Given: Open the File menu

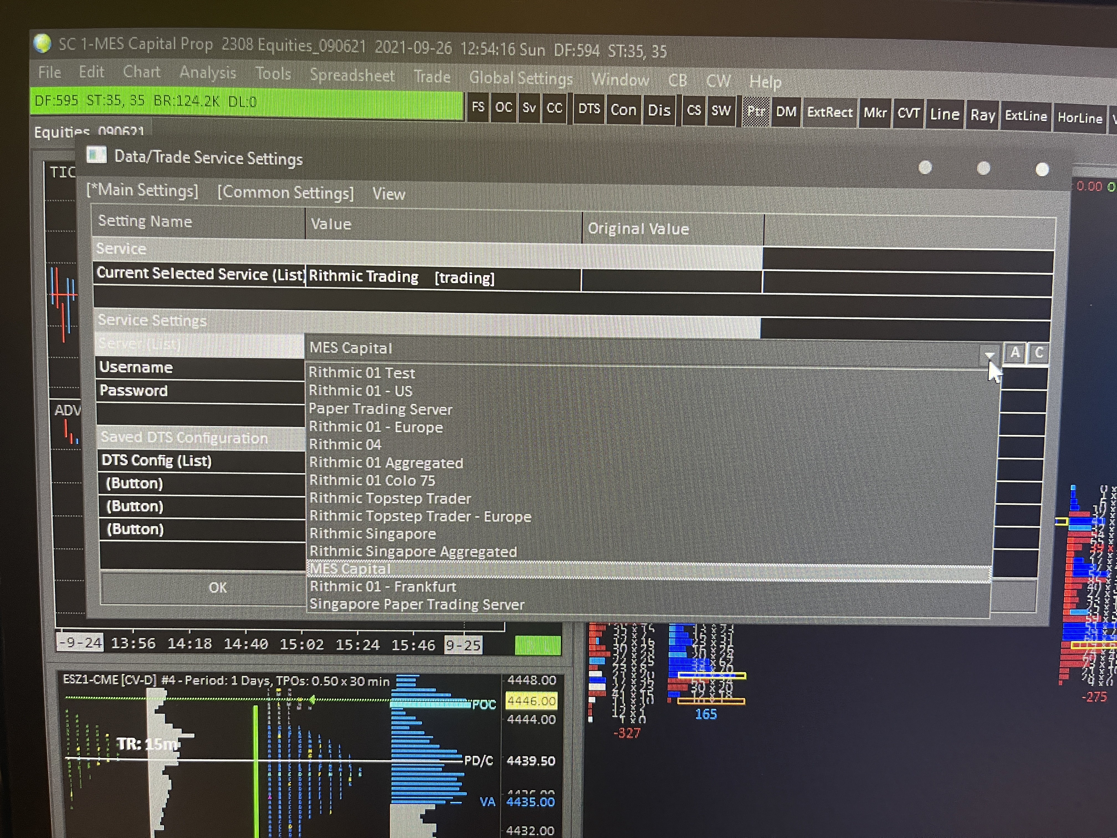Looking at the screenshot, I should 50,72.
